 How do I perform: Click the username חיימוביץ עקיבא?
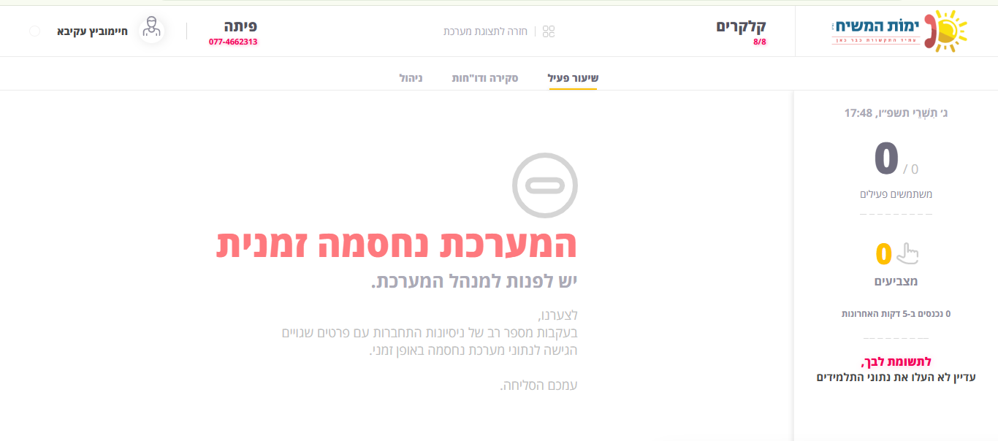(92, 31)
